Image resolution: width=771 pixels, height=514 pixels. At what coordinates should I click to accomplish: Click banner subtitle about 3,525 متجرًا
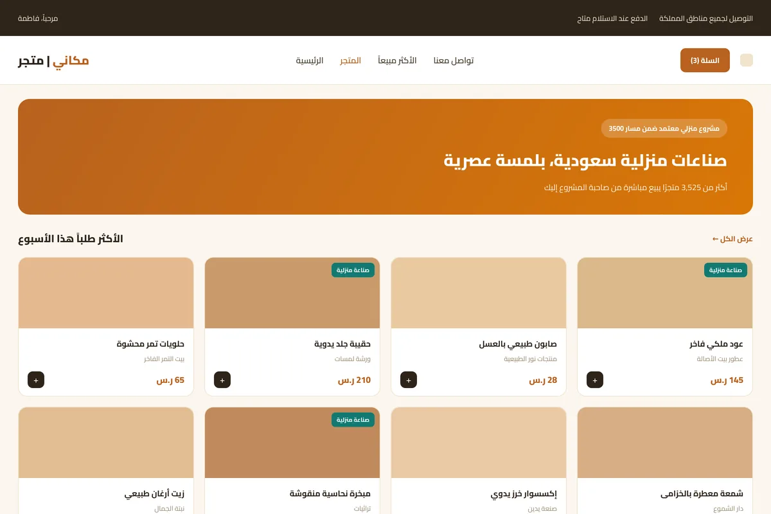coord(635,188)
